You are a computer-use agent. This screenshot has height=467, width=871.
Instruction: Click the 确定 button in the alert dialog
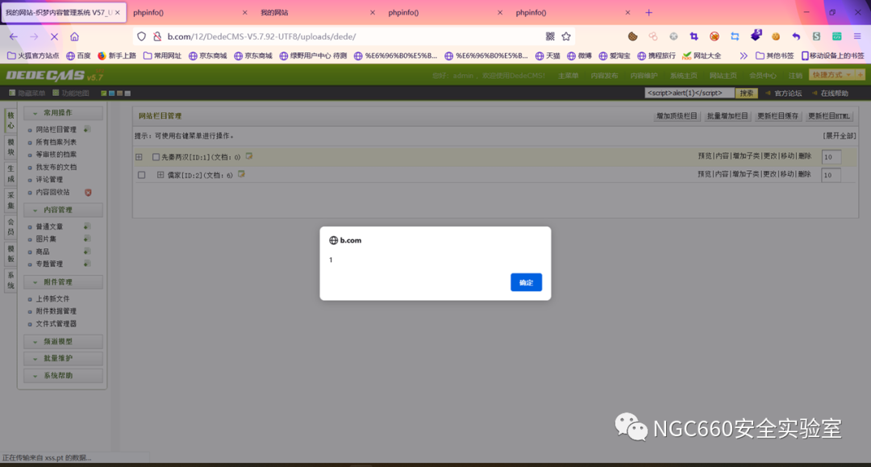click(x=526, y=282)
